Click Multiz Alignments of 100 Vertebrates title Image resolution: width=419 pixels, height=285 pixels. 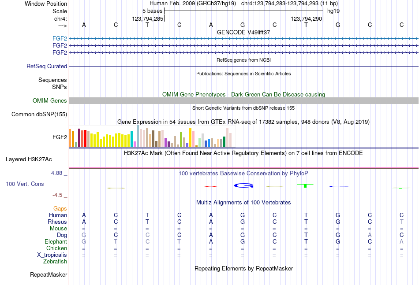click(243, 203)
